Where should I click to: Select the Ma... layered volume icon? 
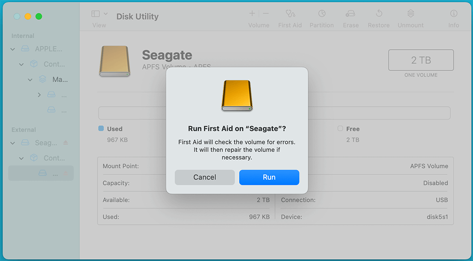click(43, 79)
